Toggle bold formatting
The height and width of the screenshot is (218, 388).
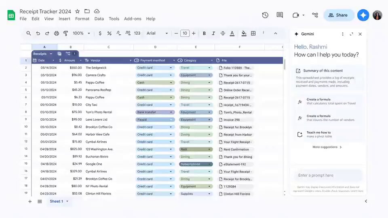click(204, 34)
